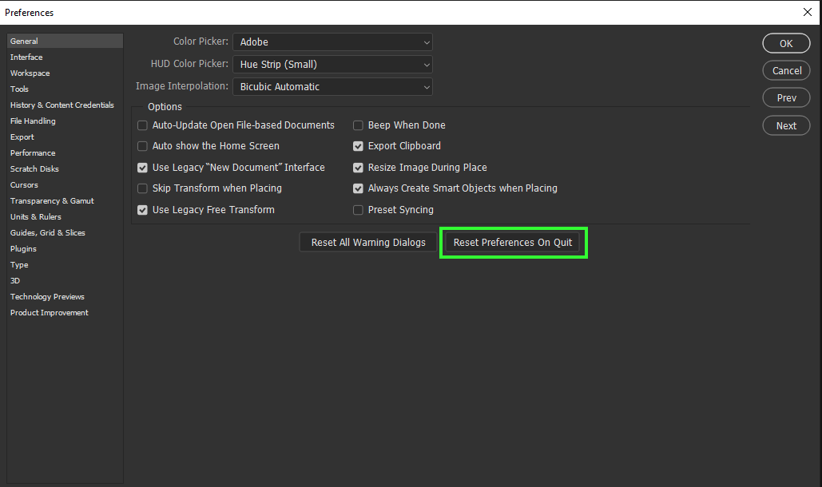Confirm changes with the OK button
Screen dimensions: 822x487
(x=785, y=43)
